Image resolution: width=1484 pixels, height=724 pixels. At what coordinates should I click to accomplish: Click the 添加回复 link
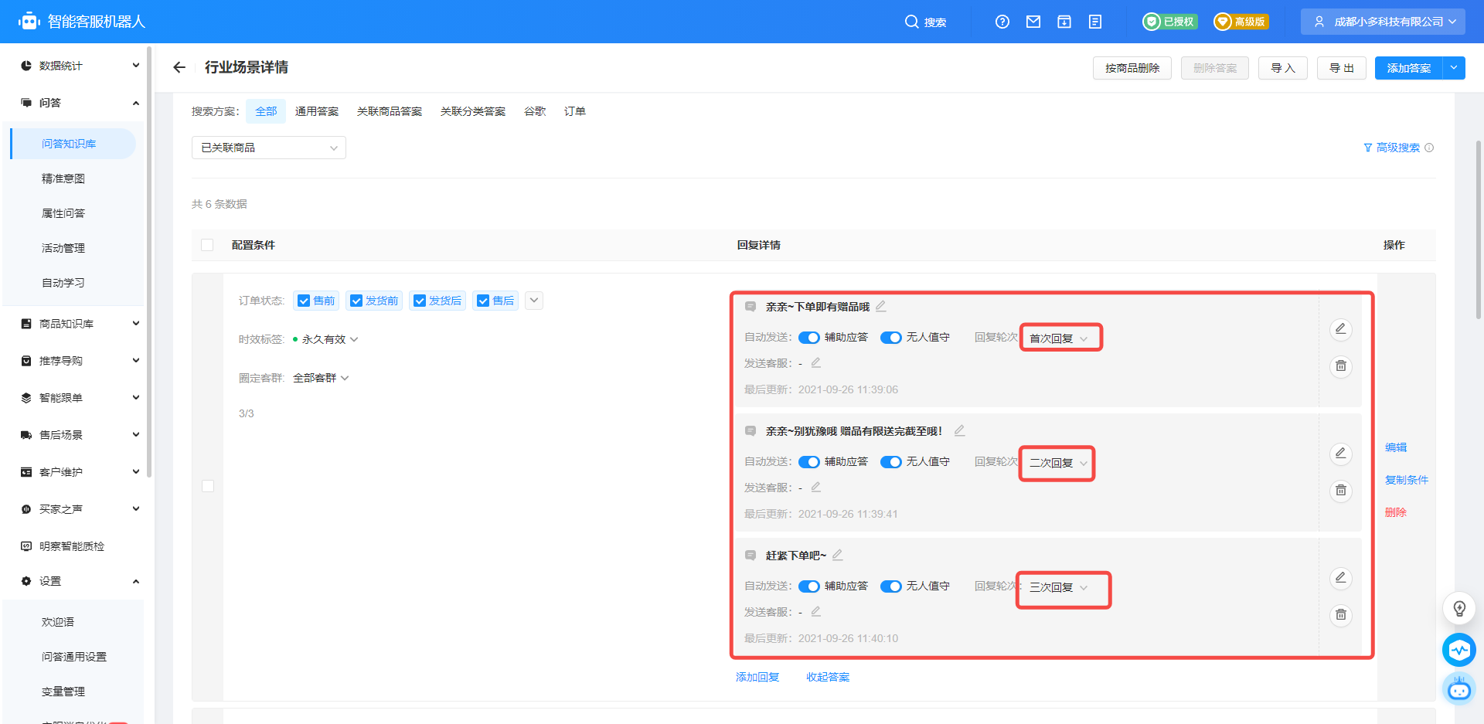[757, 677]
